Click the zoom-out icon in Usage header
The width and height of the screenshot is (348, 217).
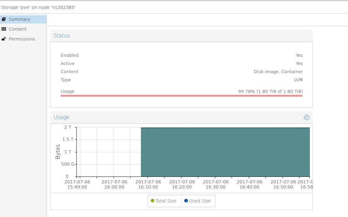tap(299, 117)
